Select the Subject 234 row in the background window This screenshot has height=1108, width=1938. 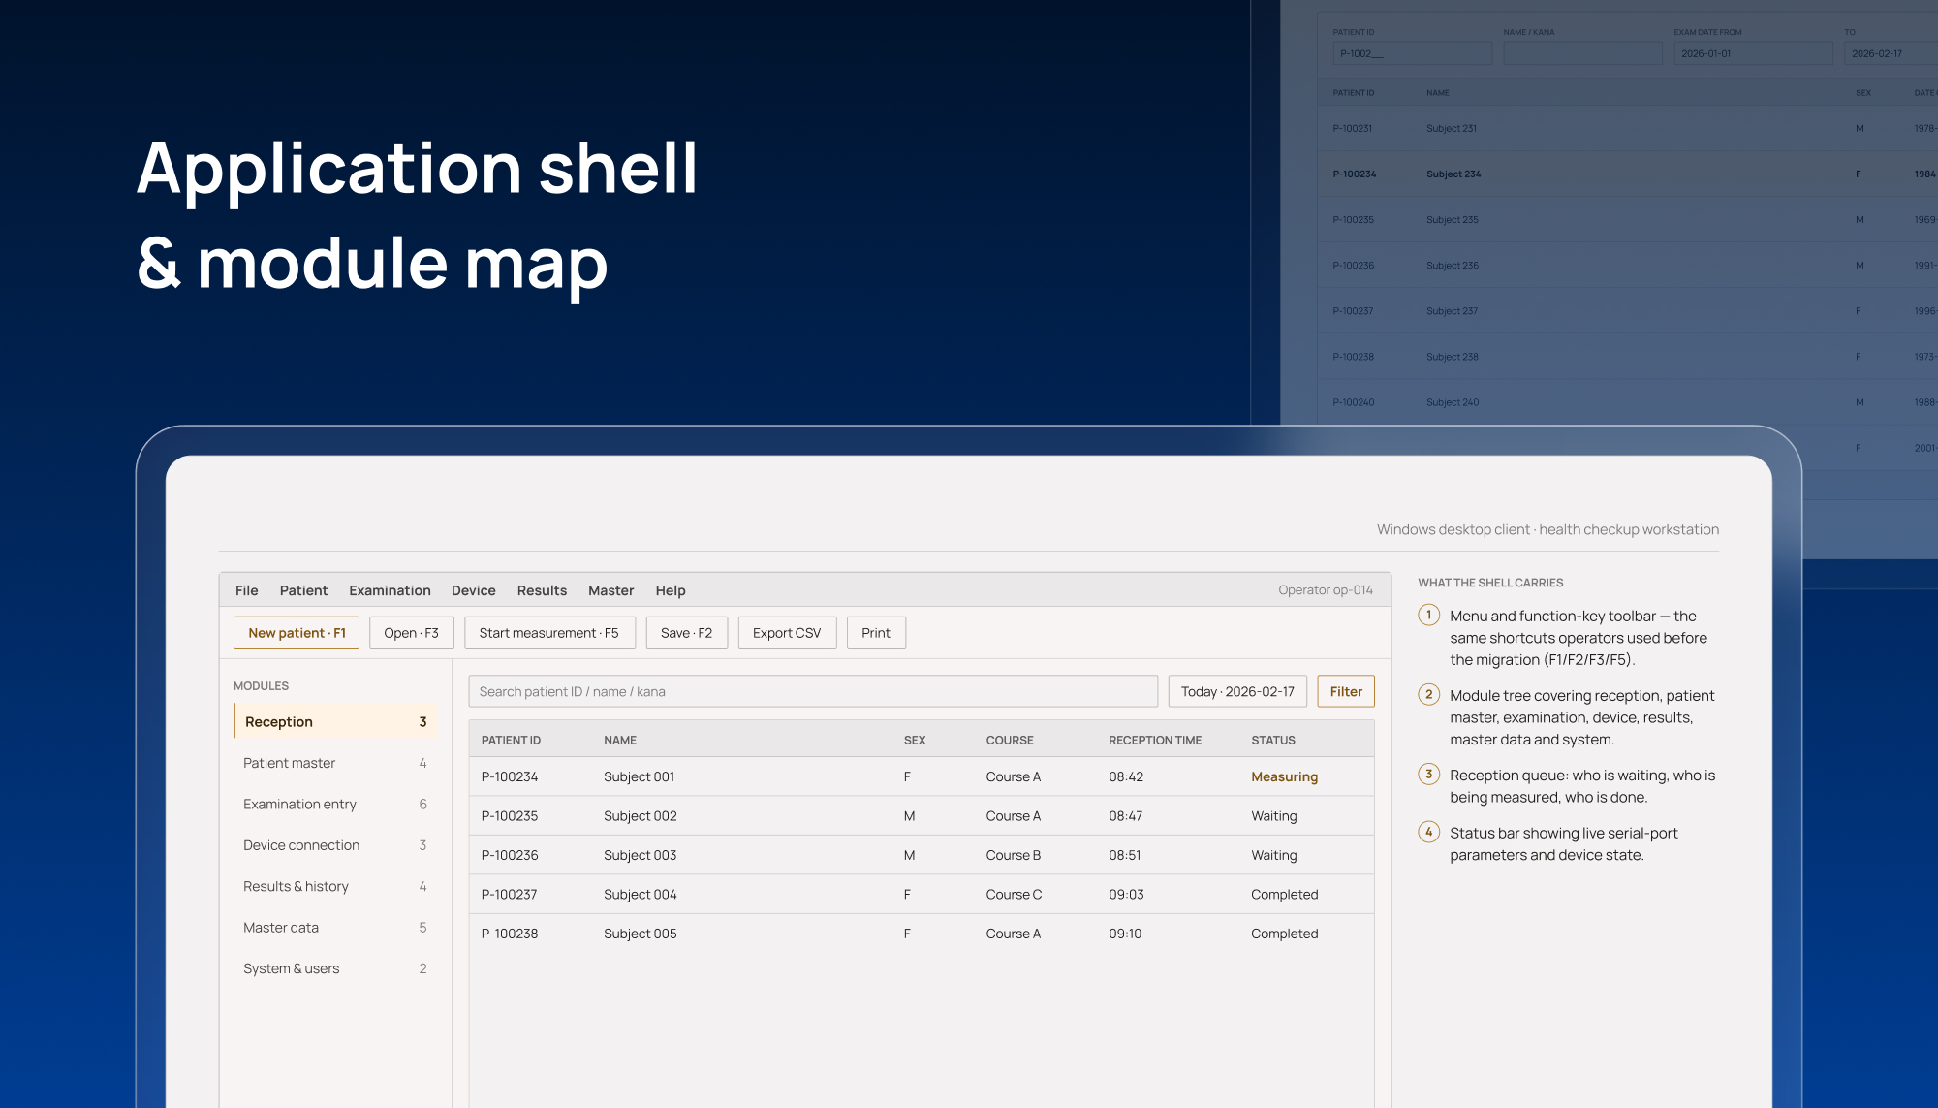click(1628, 174)
